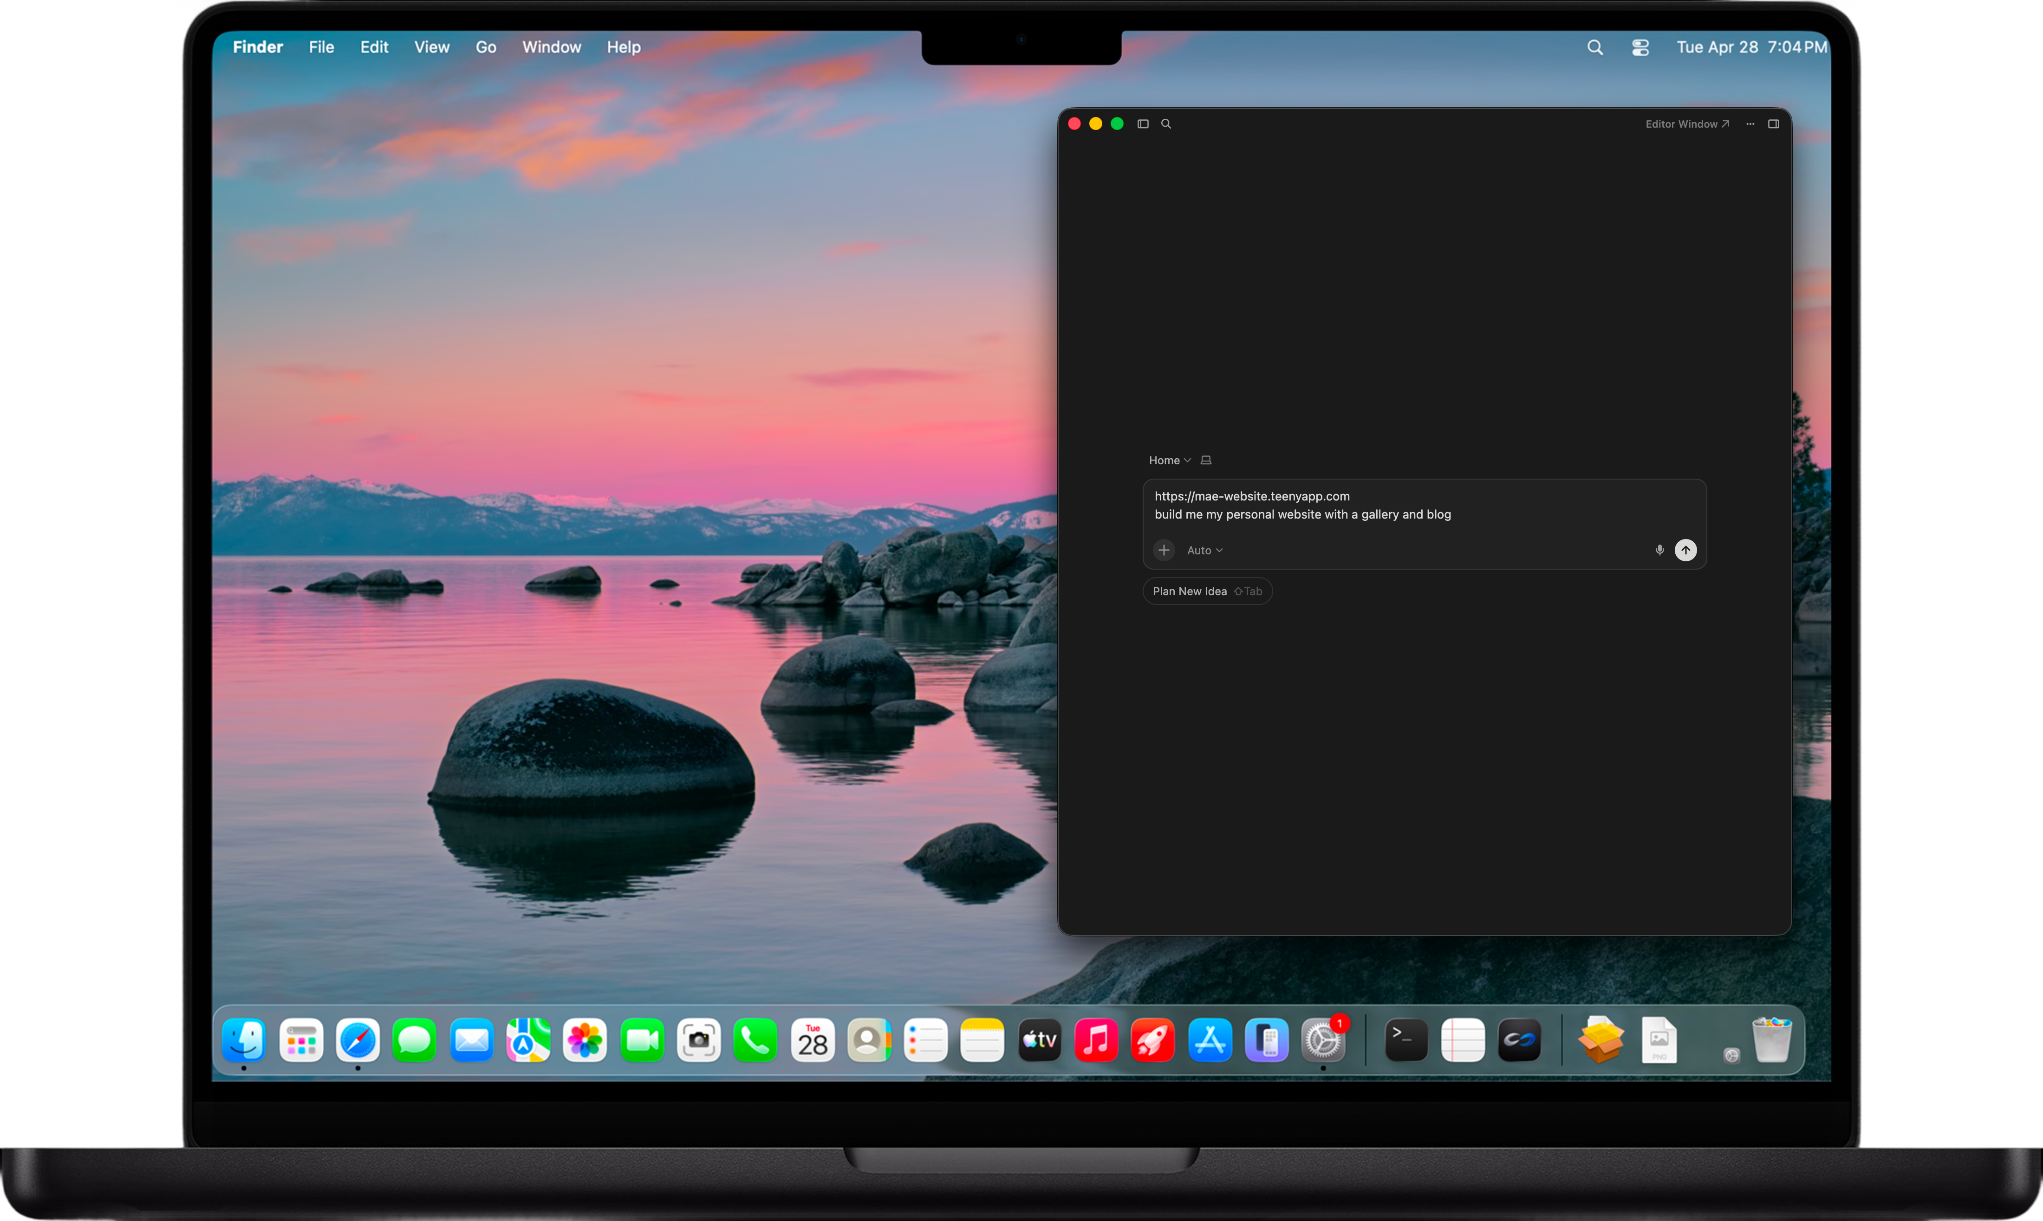Toggle the right side panel icon

(x=1774, y=124)
